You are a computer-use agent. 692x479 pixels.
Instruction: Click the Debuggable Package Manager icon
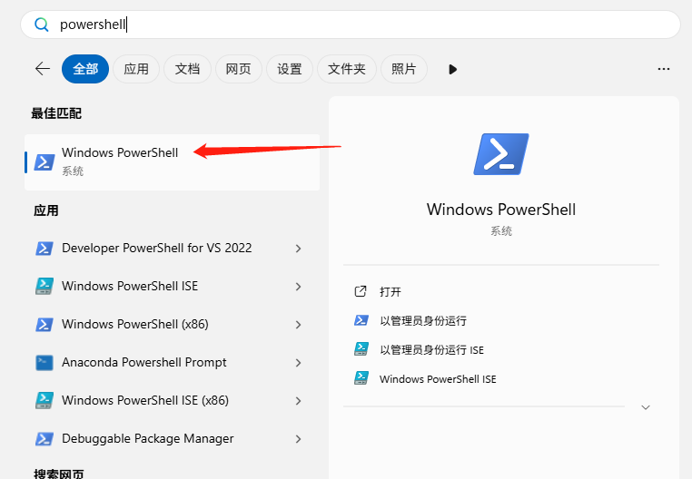coord(44,439)
